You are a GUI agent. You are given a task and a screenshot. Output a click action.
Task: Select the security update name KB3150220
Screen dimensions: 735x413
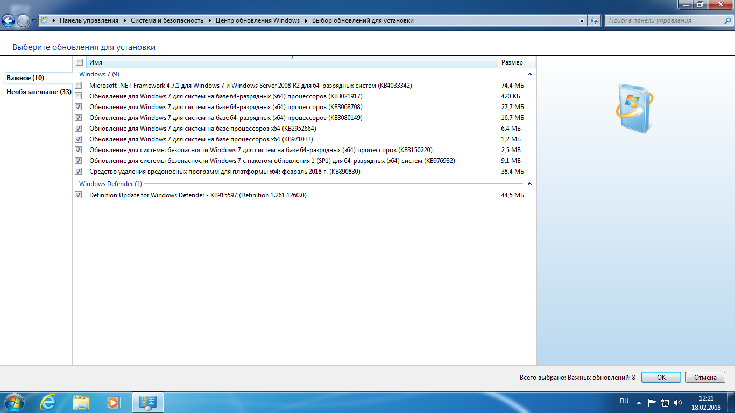point(261,150)
